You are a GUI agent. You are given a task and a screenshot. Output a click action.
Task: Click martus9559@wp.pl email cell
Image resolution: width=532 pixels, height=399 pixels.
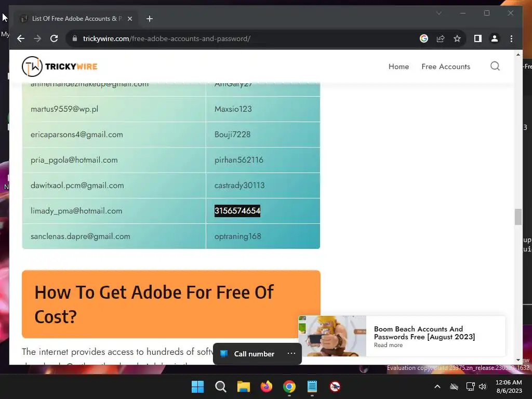click(114, 109)
